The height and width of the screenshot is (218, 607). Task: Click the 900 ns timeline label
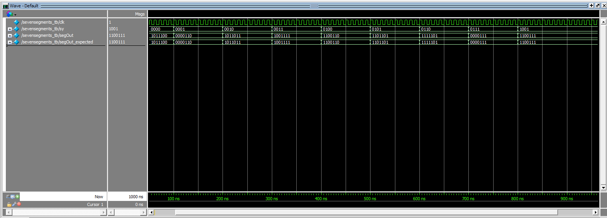tap(567, 199)
